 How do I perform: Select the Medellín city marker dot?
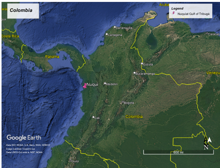coord(105,83)
